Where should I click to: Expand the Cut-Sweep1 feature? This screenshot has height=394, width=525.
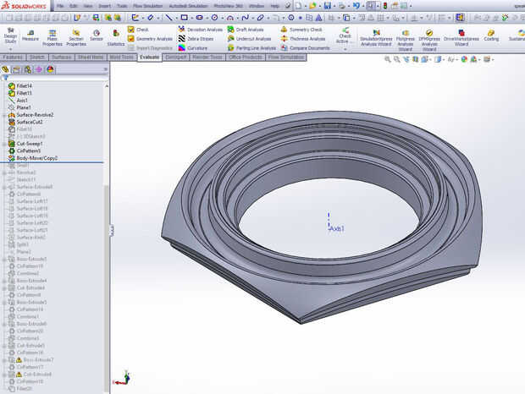tap(4, 144)
